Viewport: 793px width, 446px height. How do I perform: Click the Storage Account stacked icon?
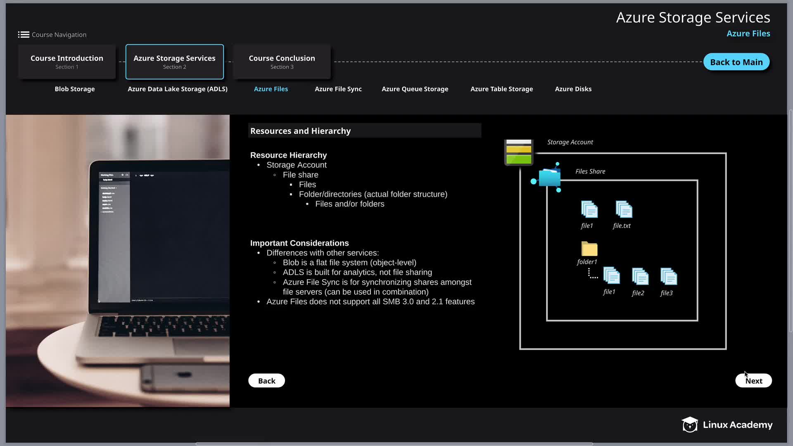tap(519, 152)
